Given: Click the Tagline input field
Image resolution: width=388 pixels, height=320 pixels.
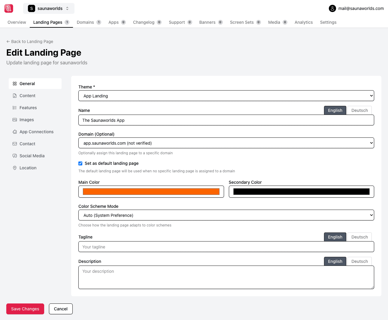Looking at the screenshot, I should 226,247.
